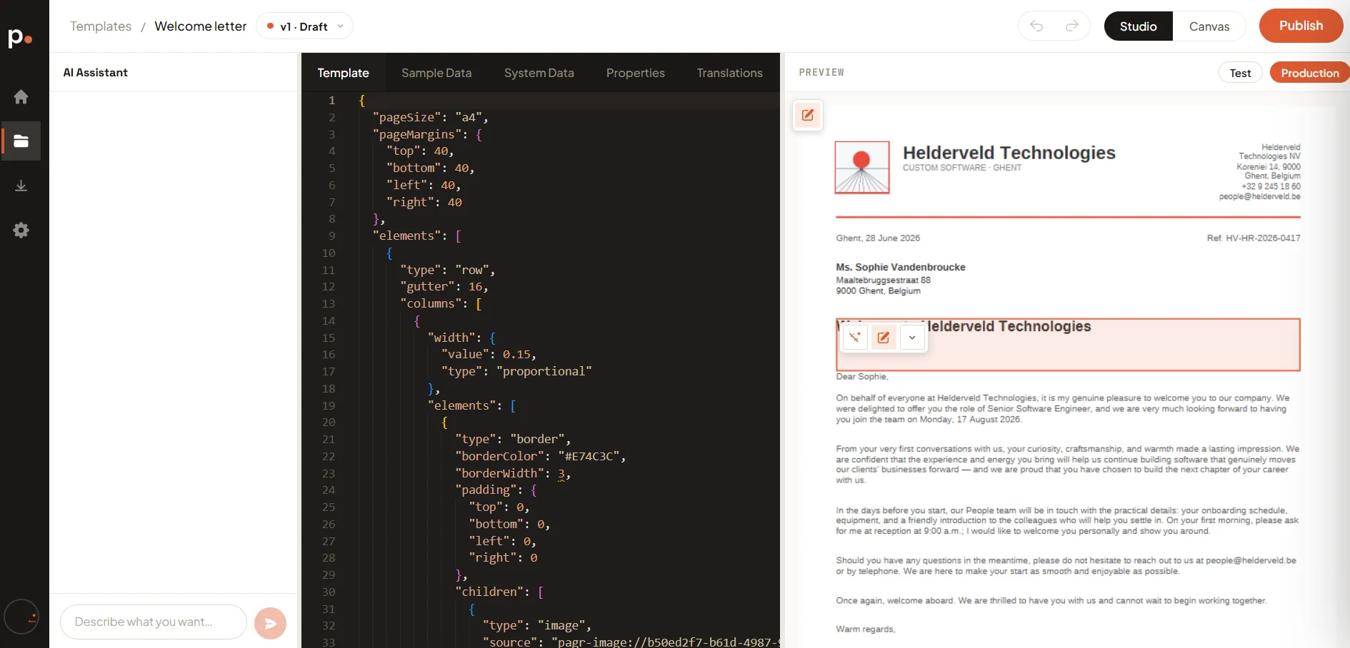Redo the last change

(x=1071, y=26)
